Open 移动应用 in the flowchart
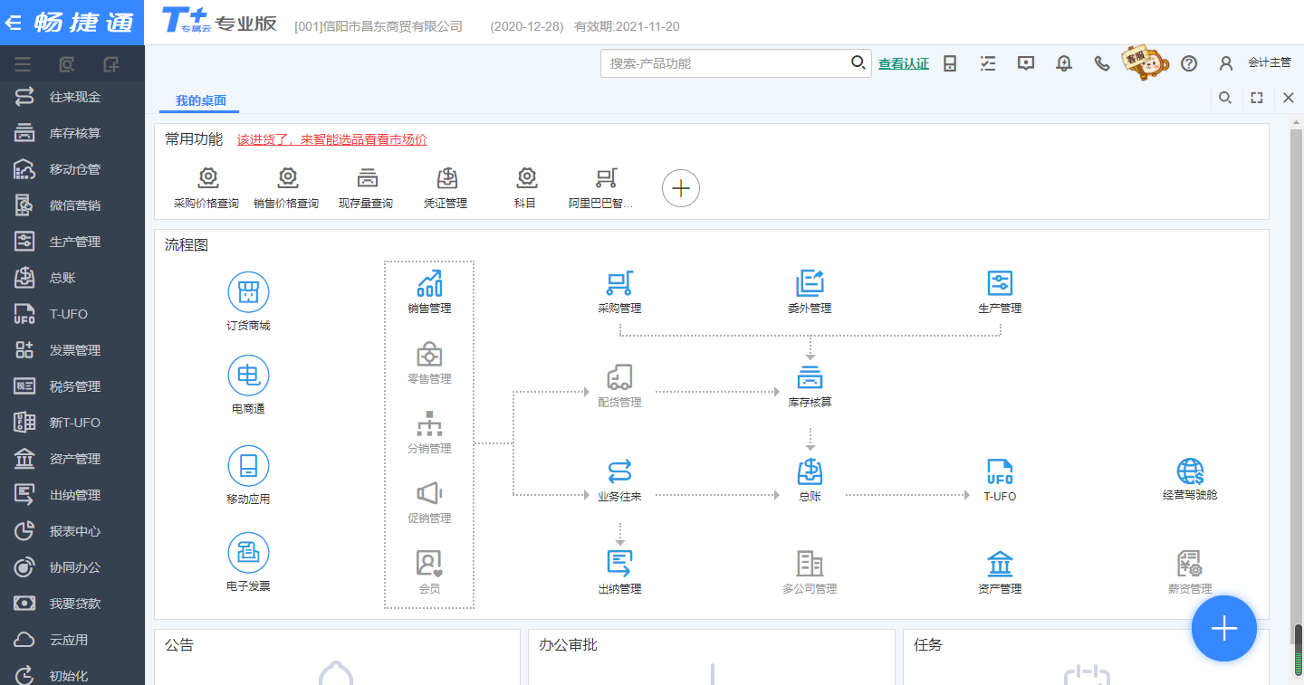This screenshot has height=685, width=1304. [x=248, y=474]
